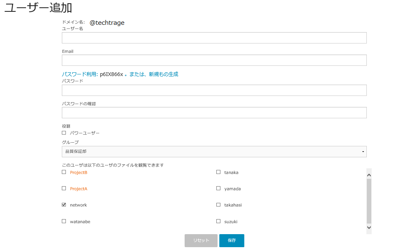
Task: Click the ユーザー名 input field
Action: tap(214, 38)
